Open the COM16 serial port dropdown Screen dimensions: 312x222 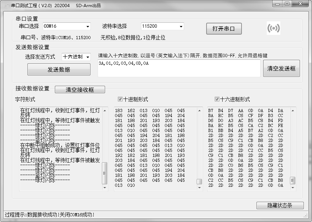[88, 27]
